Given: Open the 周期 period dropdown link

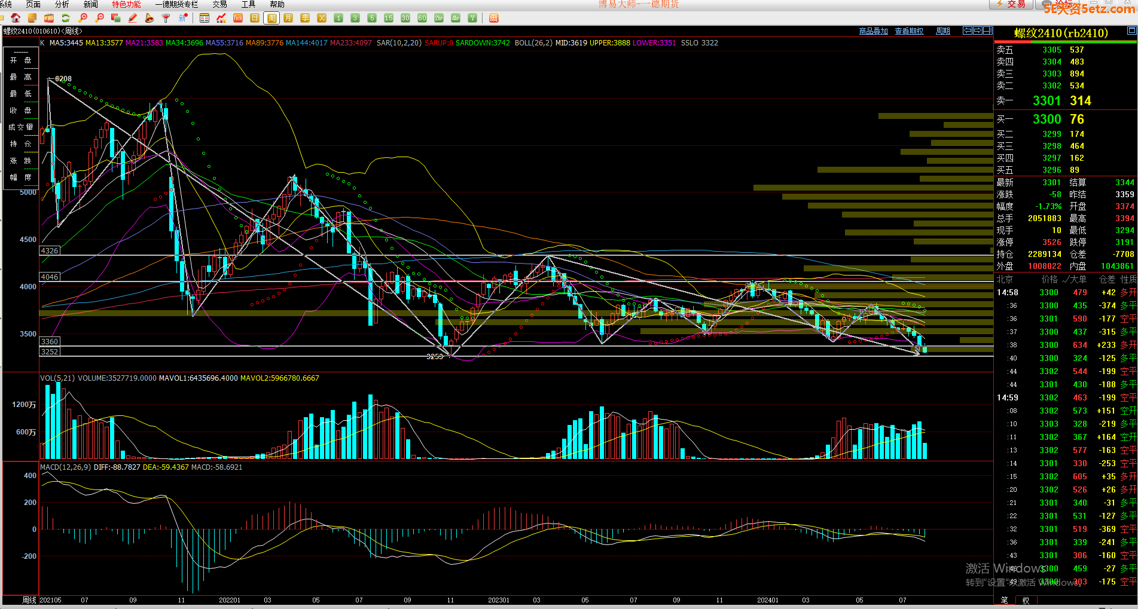Looking at the screenshot, I should click(x=943, y=31).
